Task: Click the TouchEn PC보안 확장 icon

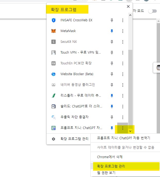Action: (54, 63)
